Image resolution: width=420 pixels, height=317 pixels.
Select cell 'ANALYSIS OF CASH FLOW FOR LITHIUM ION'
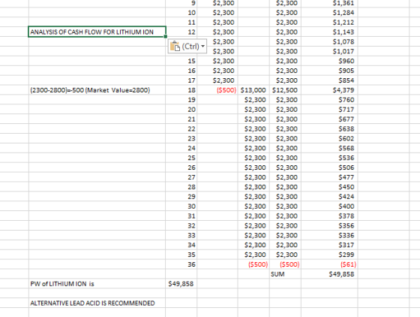[x=97, y=32]
